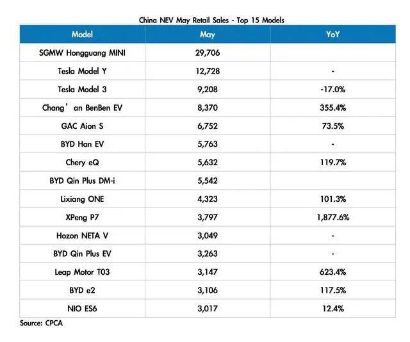Click the BYD Qin Plus EV model name
Screen dimensions: 410x342
82,254
